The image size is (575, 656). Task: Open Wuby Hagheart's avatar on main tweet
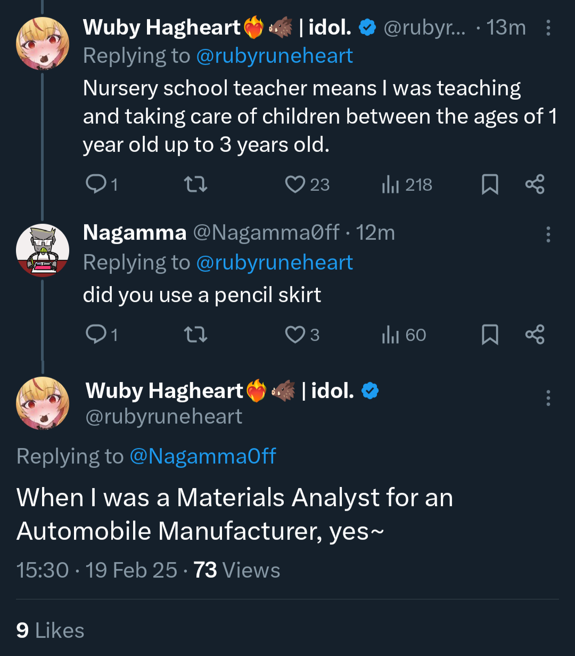pyautogui.click(x=43, y=403)
